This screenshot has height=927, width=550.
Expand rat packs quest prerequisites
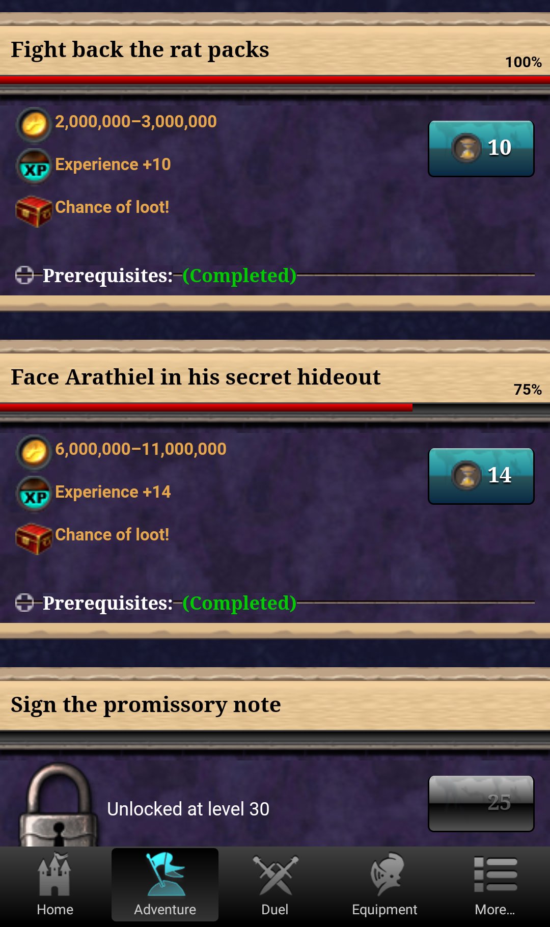(24, 275)
